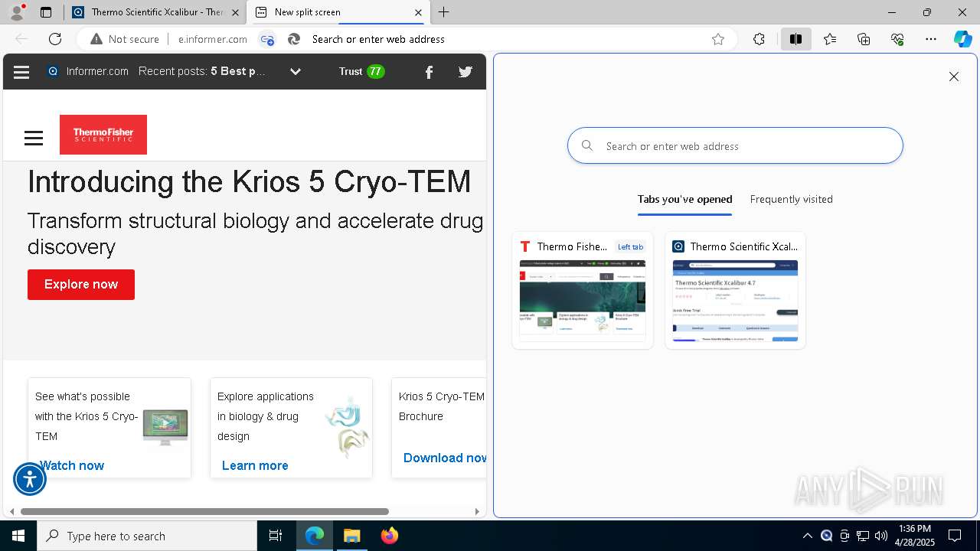Open the Extensions puzzle icon
This screenshot has width=980, height=551.
click(x=759, y=39)
